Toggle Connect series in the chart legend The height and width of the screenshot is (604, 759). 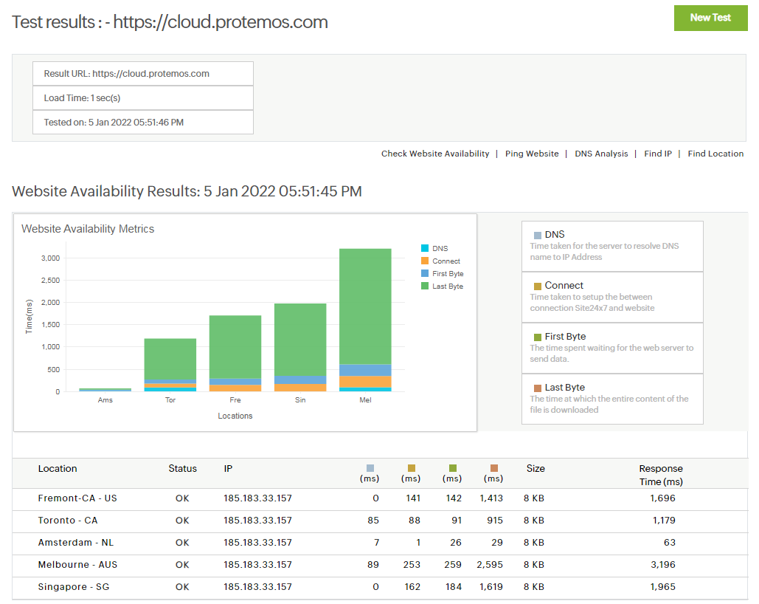pos(446,261)
